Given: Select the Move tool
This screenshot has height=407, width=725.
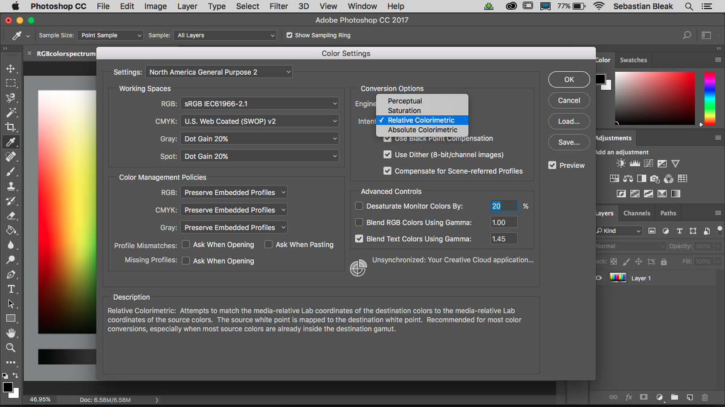Looking at the screenshot, I should coord(11,68).
